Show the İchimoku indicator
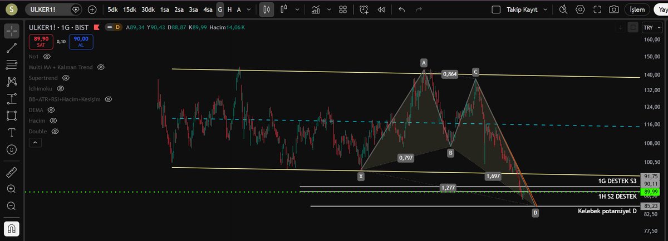Screen dimensions: 668x241 60,88
